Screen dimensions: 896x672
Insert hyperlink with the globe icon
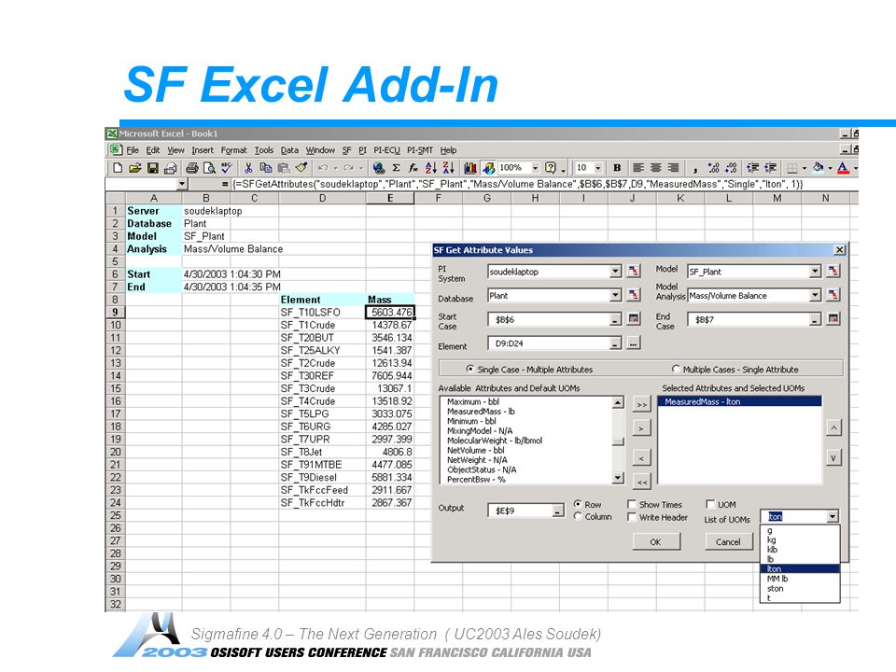click(378, 167)
